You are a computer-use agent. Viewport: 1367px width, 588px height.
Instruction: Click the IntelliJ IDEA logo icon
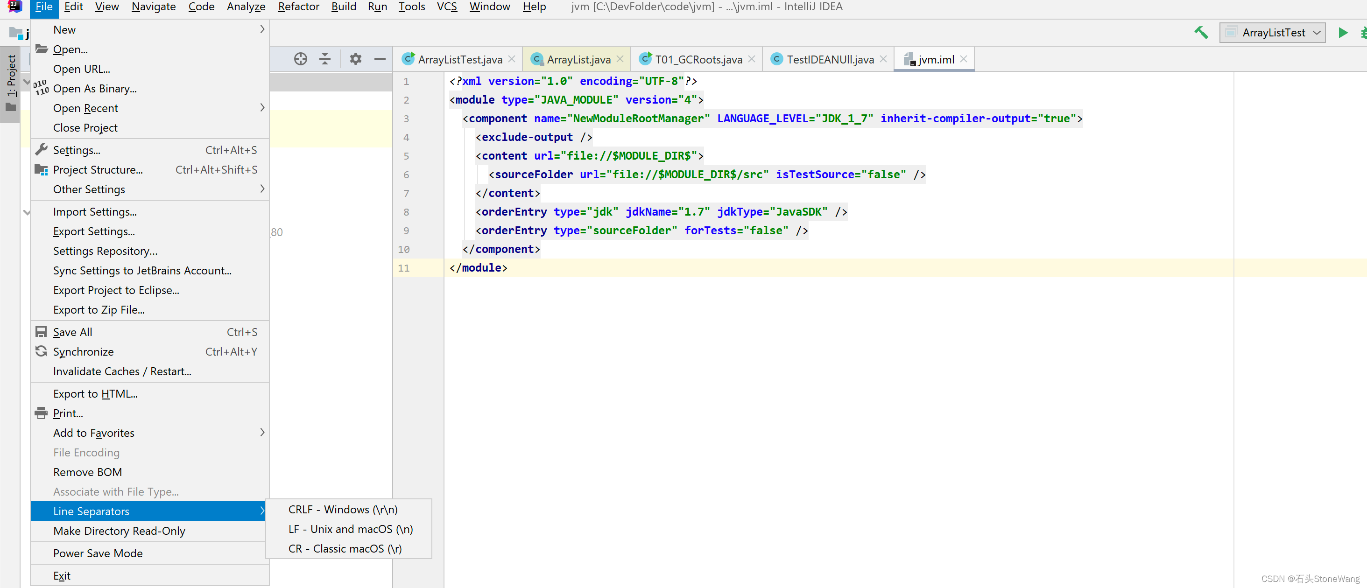coord(14,7)
